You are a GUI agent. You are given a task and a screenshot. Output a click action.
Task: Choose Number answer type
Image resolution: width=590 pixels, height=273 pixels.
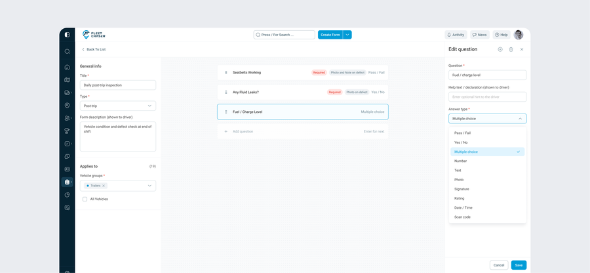click(487, 161)
